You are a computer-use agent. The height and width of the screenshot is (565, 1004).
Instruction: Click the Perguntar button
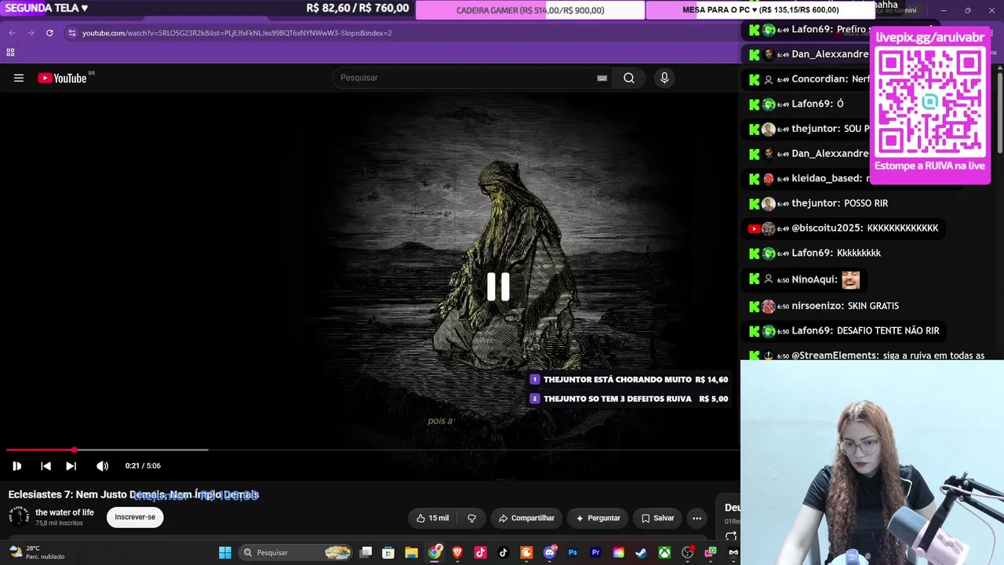(598, 518)
